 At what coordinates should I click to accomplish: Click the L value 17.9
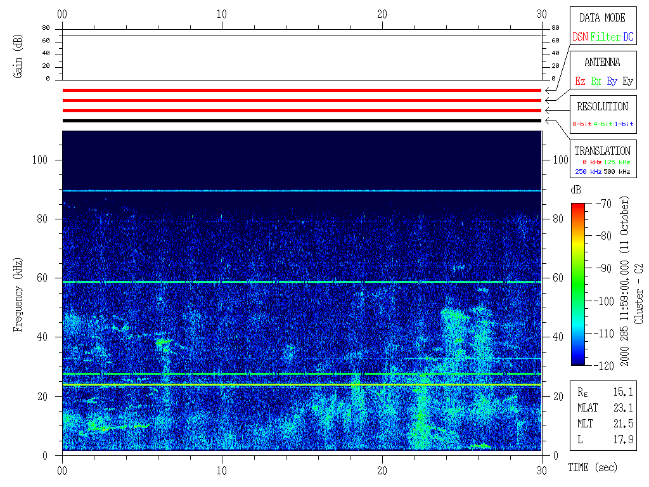(x=624, y=439)
